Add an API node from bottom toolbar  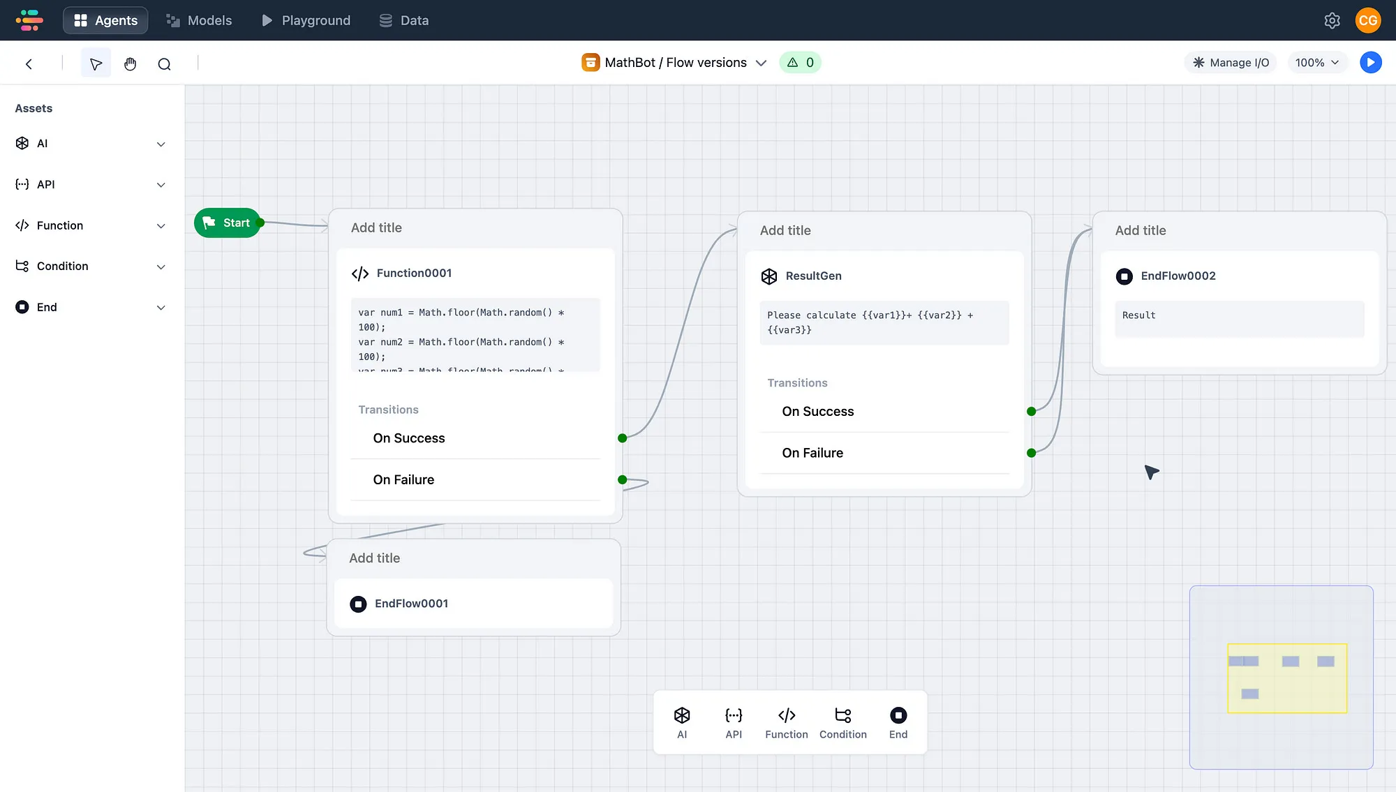coord(733,723)
